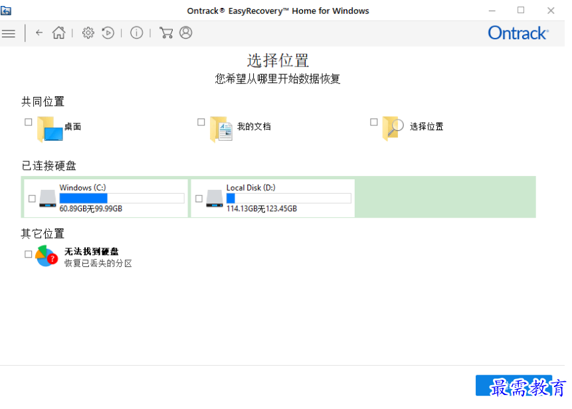Image resolution: width=572 pixels, height=409 pixels.
Task: Select the 我的文档 folder icon
Action: click(x=221, y=129)
